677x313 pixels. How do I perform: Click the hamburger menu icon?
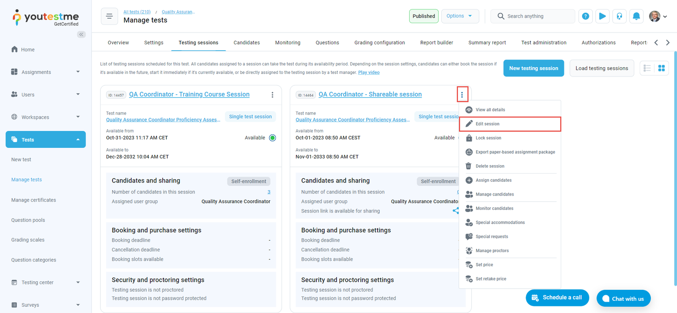109,16
